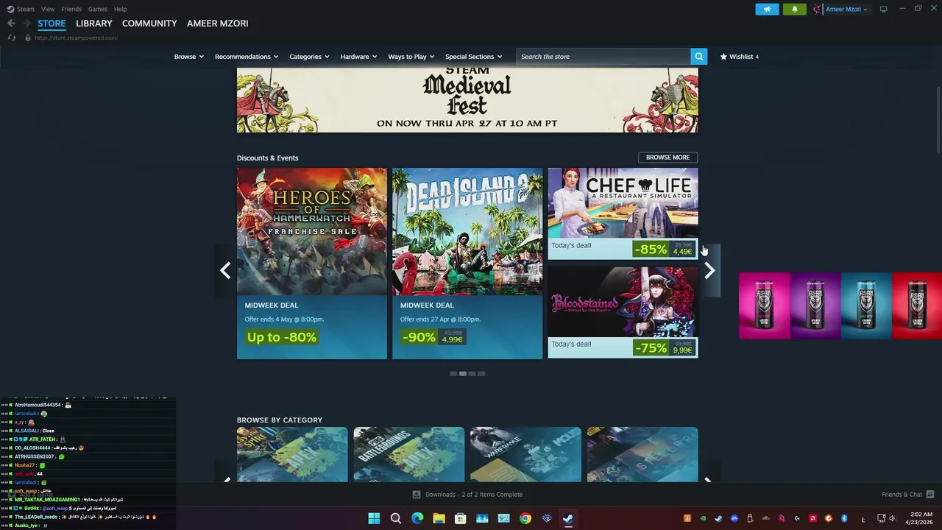Open the volume tray icon

click(892, 518)
